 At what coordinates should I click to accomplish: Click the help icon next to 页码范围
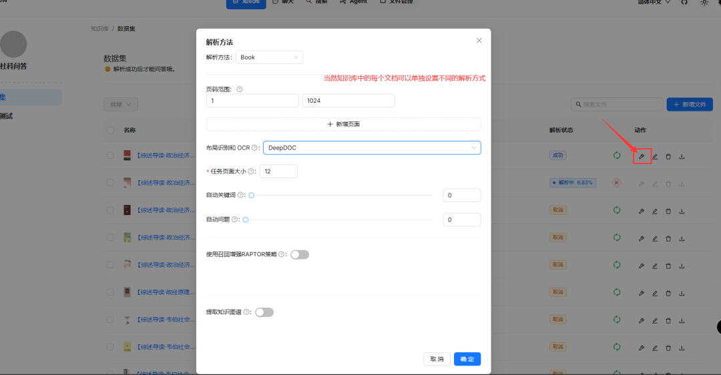240,89
